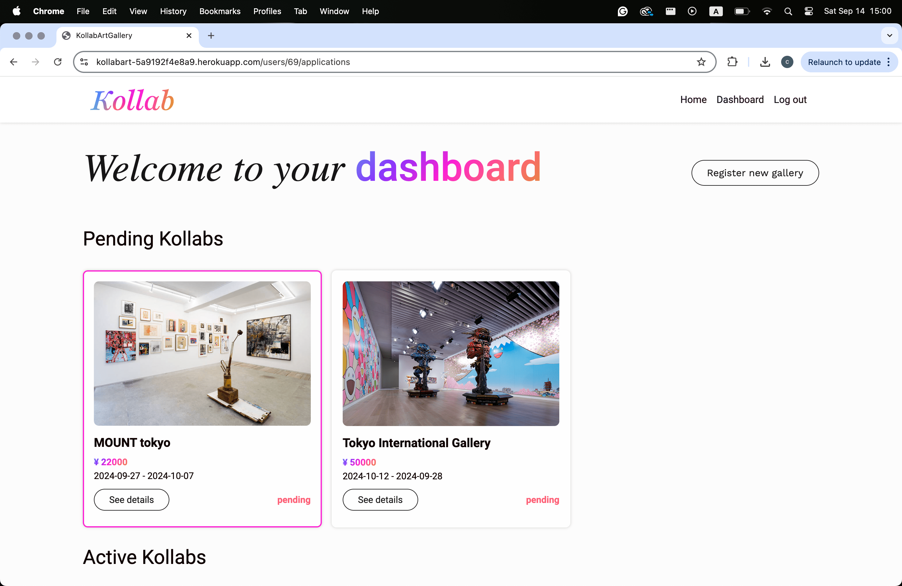Open the new tab plus button
902x586 pixels.
click(x=211, y=36)
